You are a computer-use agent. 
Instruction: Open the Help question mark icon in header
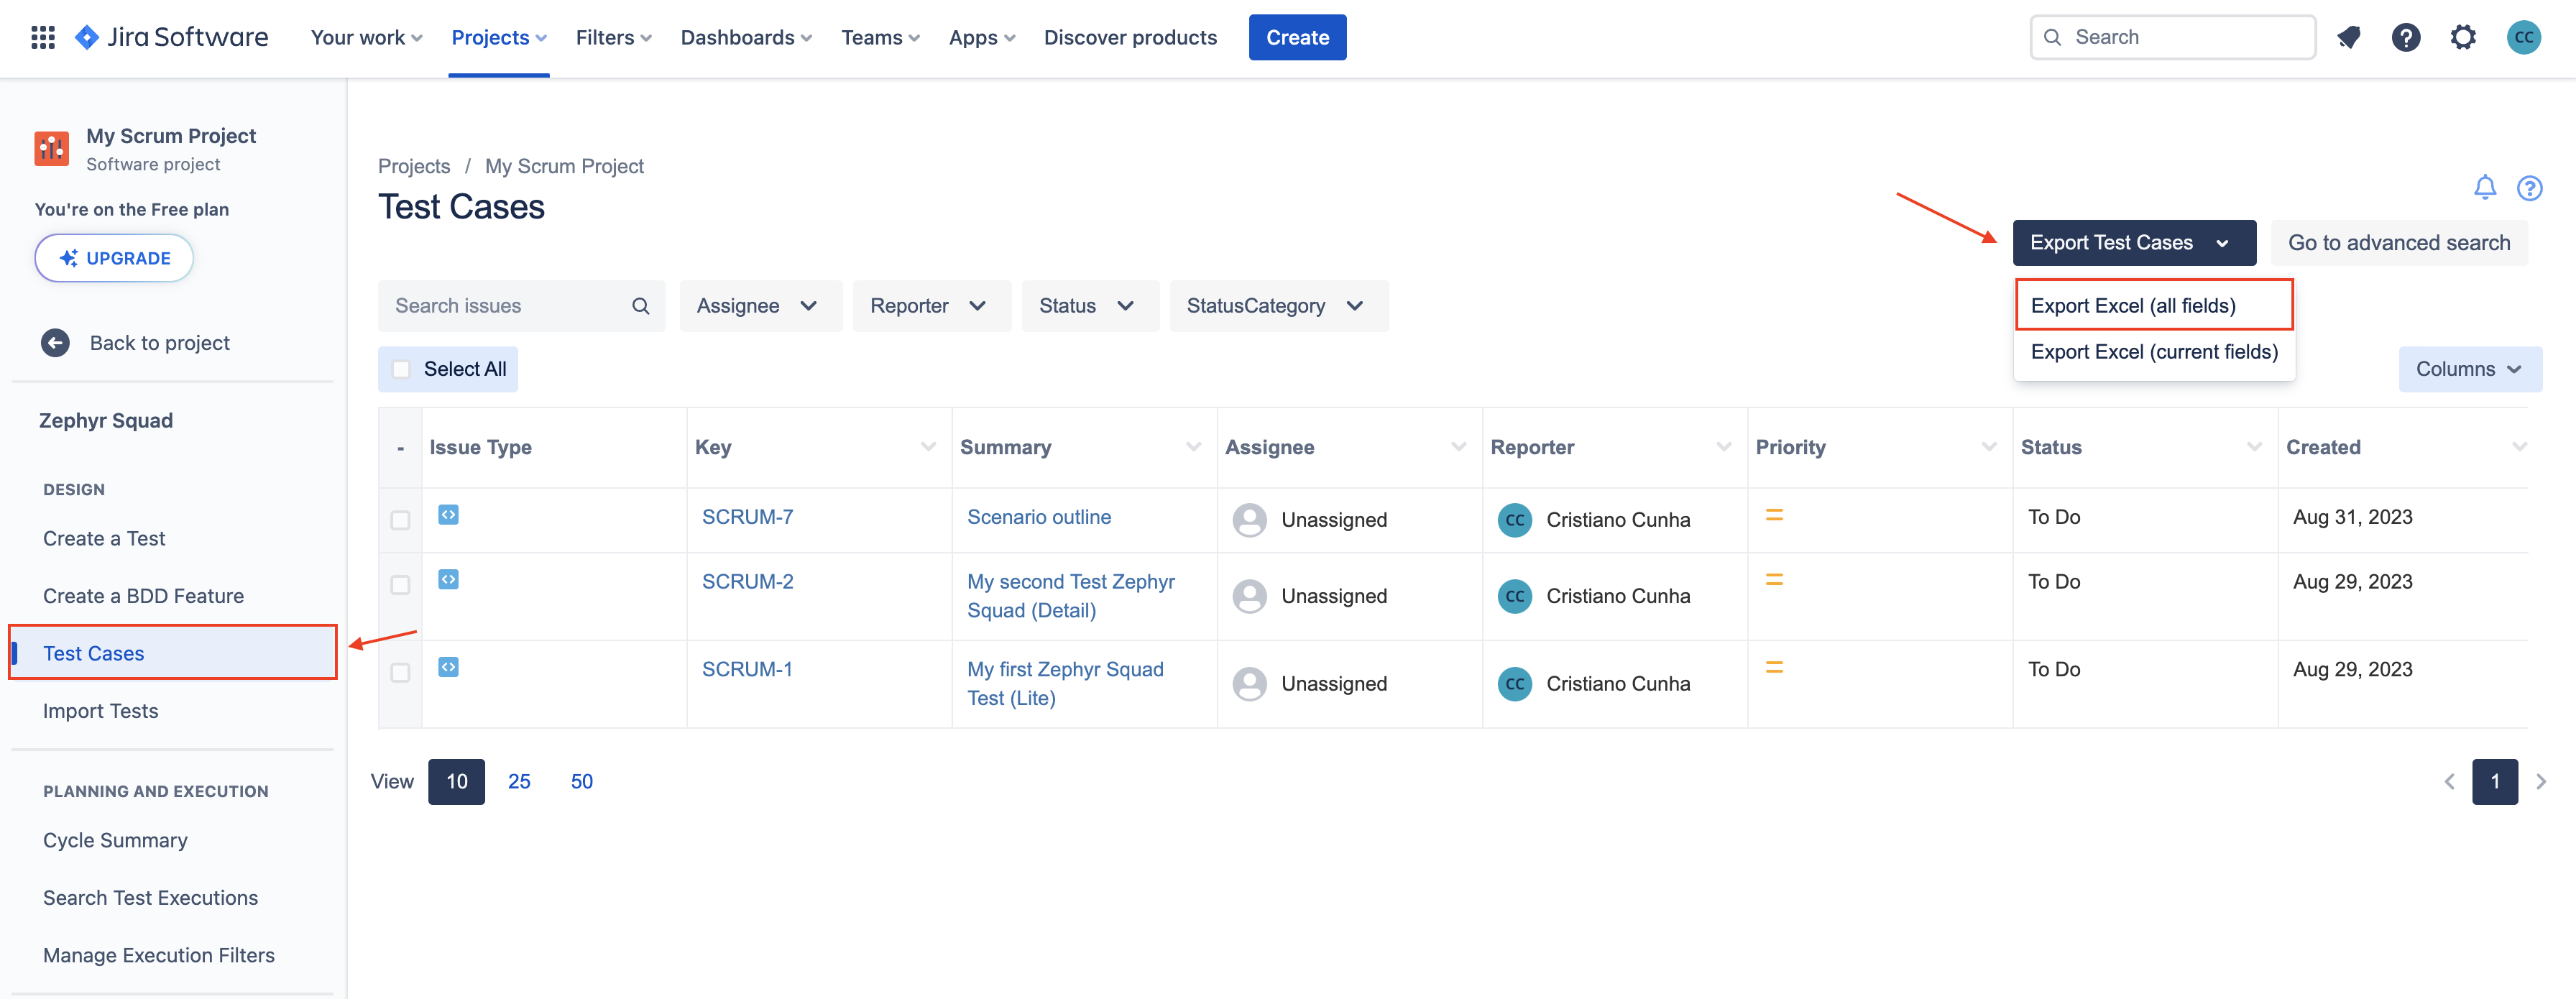point(2406,37)
